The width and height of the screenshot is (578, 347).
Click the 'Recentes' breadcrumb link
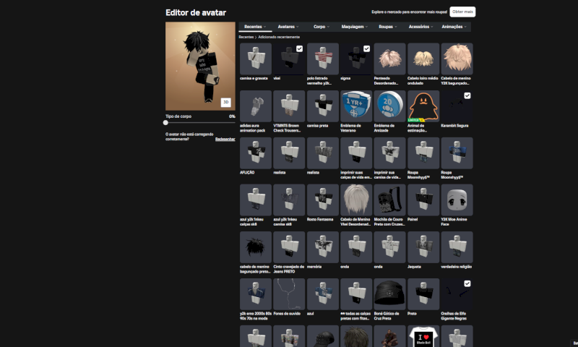[x=246, y=37]
